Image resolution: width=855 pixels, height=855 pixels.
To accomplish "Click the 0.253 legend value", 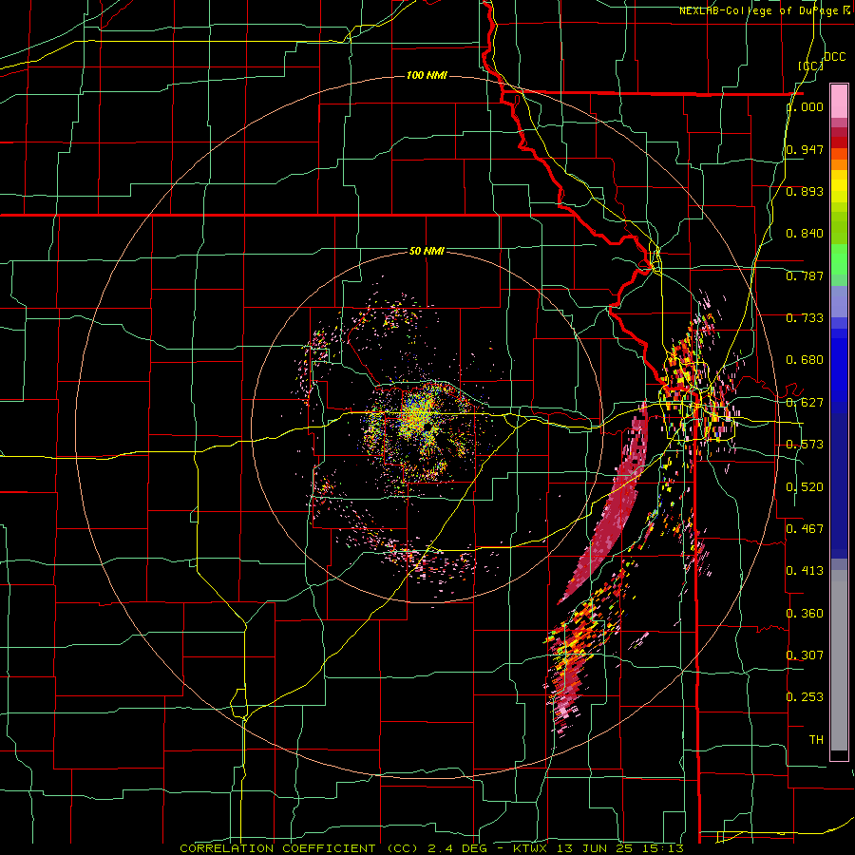I will [x=805, y=697].
